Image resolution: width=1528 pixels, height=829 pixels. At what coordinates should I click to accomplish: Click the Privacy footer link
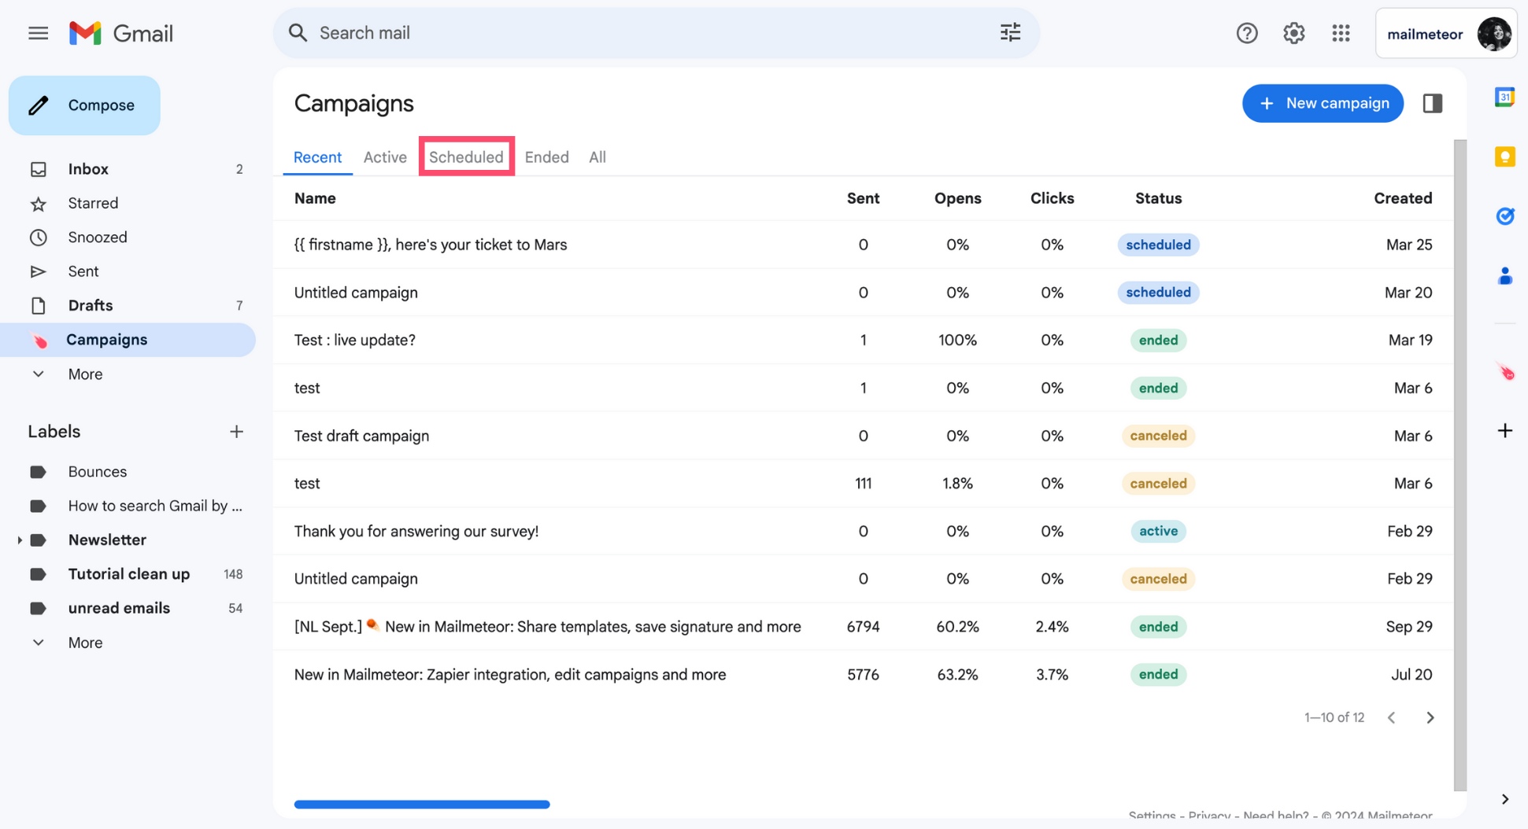point(1209,816)
